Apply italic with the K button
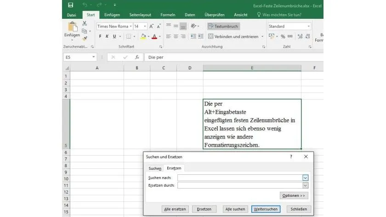The height and width of the screenshot is (217, 386). coord(107,36)
